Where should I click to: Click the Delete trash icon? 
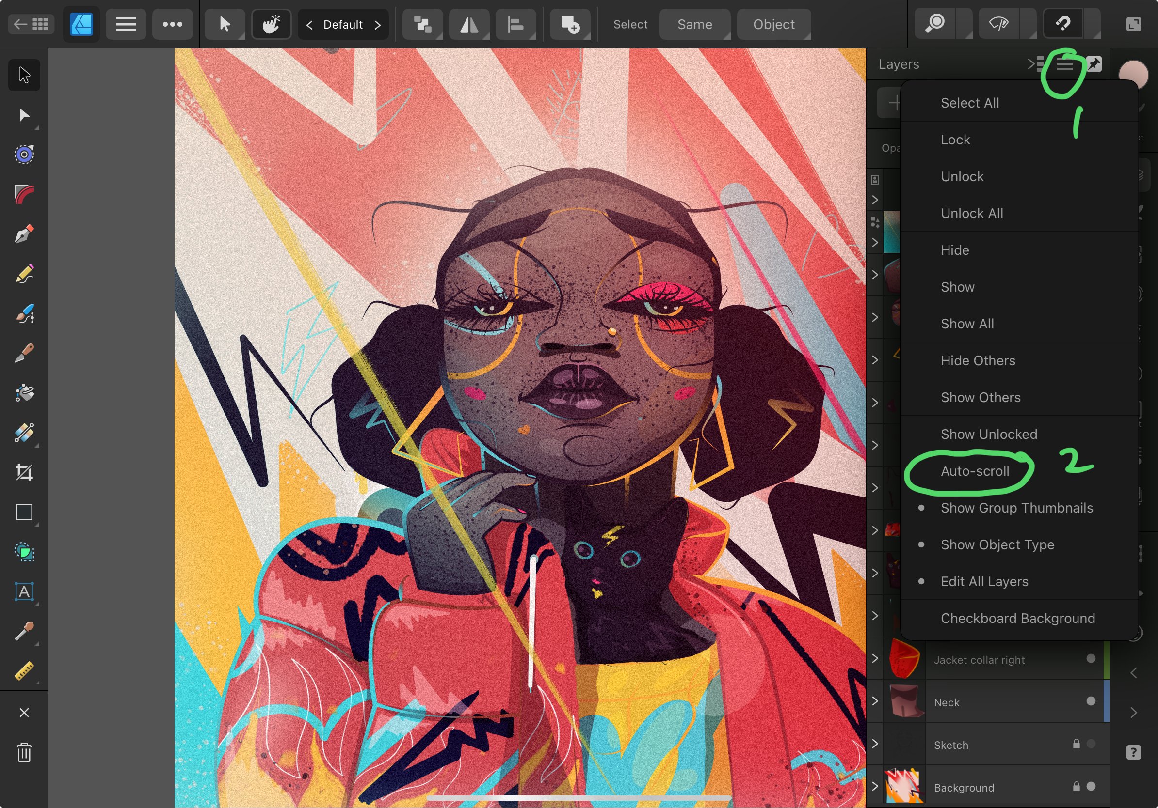click(x=24, y=753)
